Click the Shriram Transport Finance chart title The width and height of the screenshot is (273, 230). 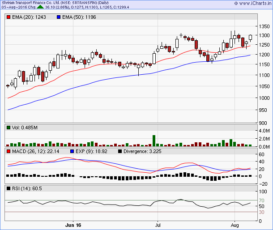[55, 3]
